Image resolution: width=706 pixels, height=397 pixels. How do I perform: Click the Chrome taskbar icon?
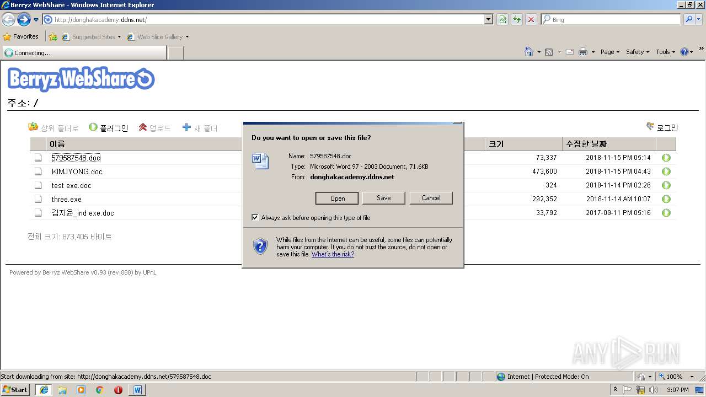[100, 390]
